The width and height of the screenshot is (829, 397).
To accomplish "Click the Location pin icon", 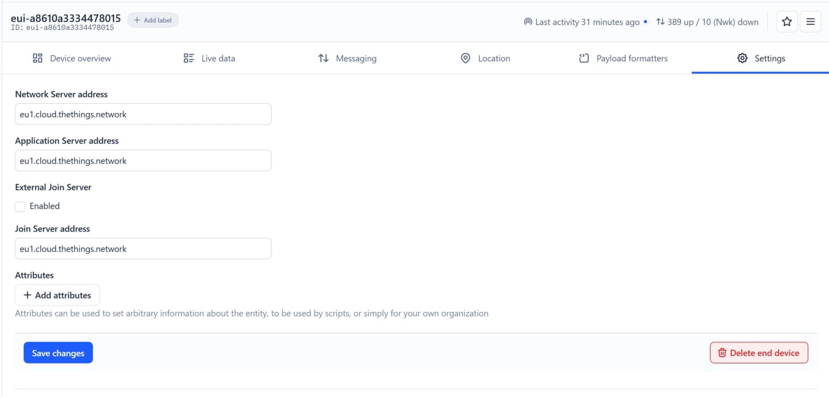I will click(466, 59).
